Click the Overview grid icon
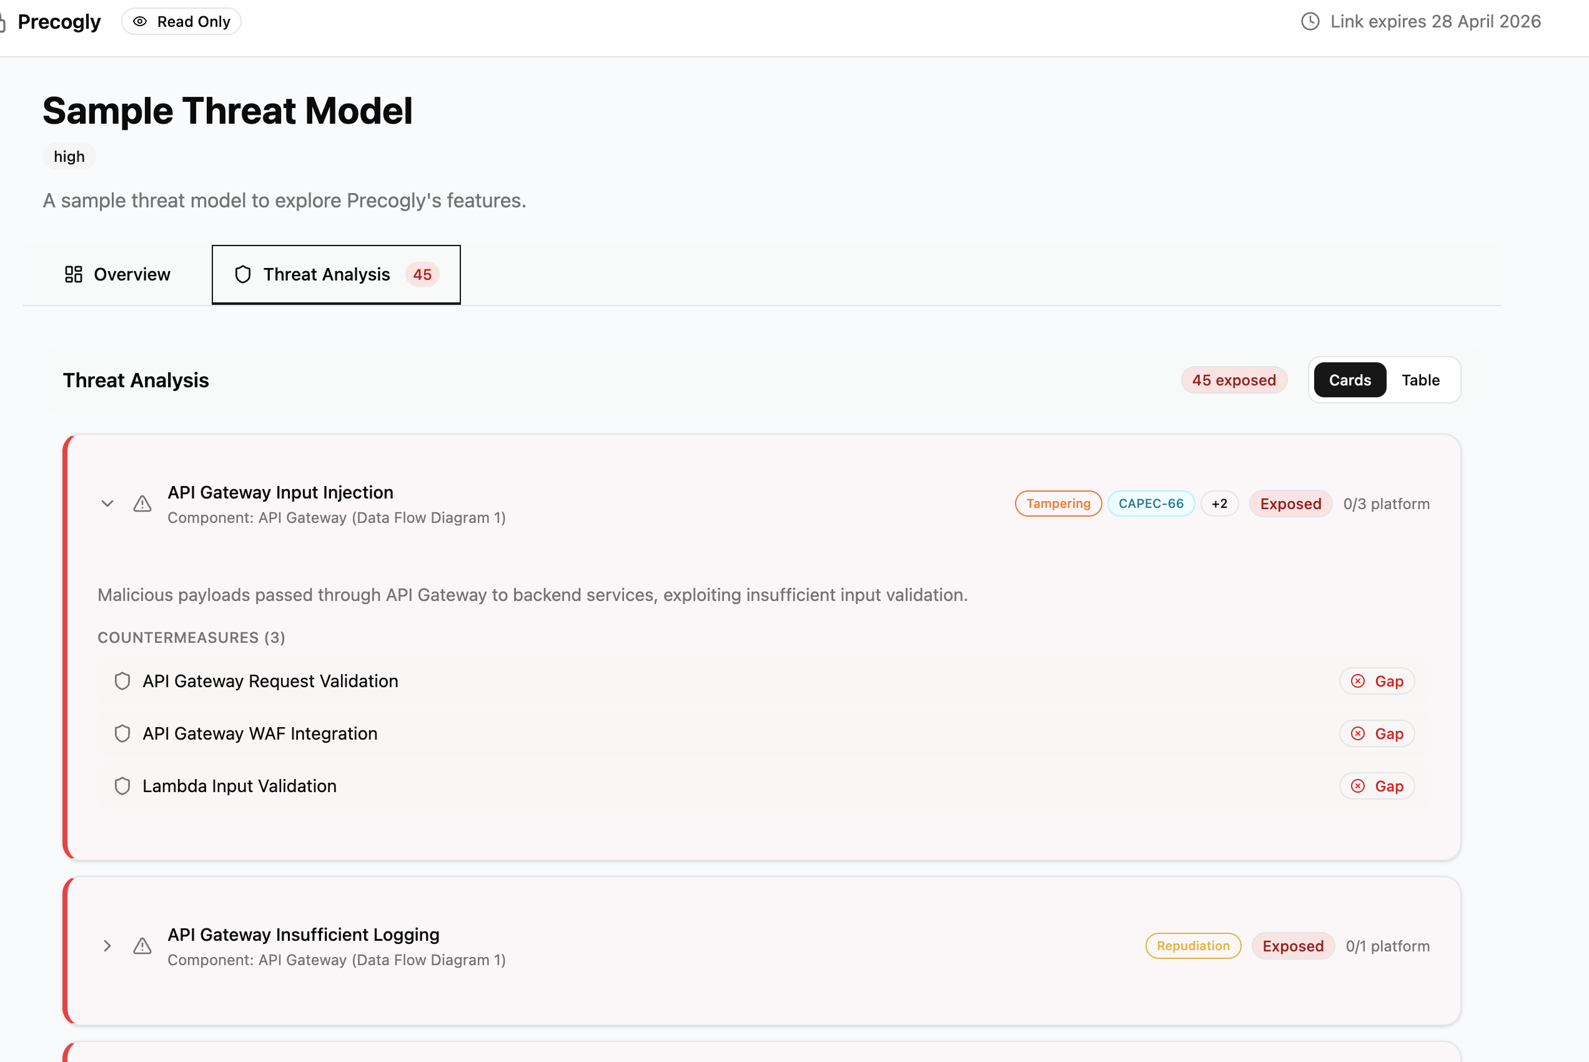 point(73,274)
